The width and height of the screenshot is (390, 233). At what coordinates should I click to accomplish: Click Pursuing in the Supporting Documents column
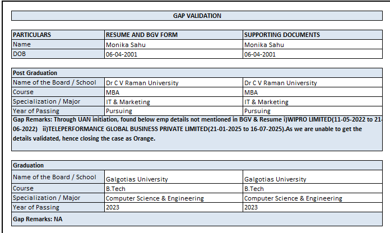point(257,111)
